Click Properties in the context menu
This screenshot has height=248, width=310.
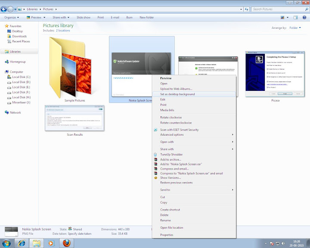(167, 235)
